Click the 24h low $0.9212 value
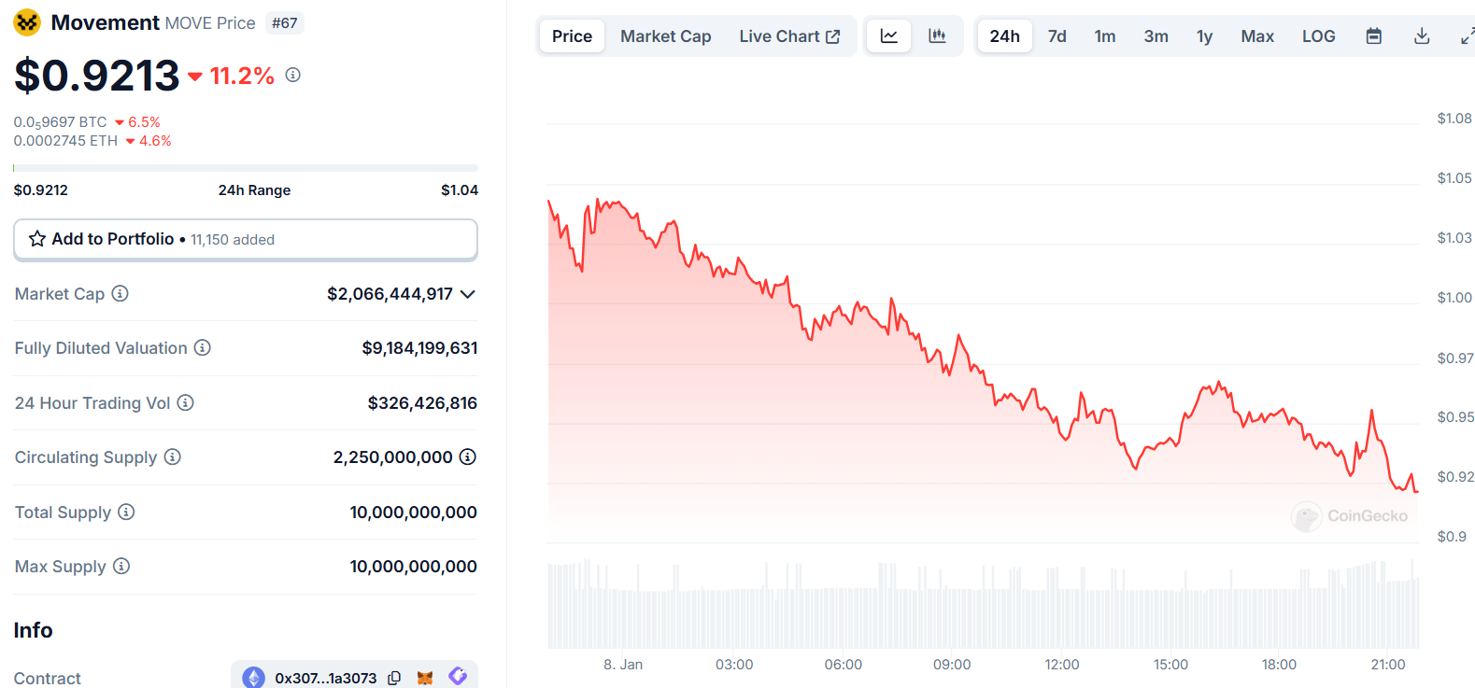 (x=41, y=190)
